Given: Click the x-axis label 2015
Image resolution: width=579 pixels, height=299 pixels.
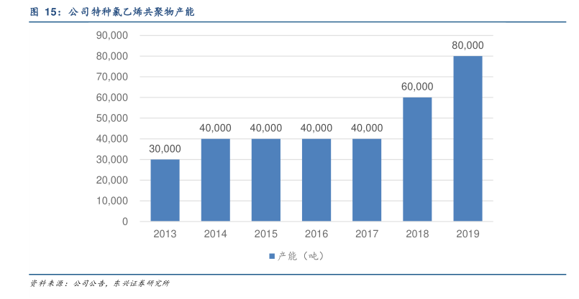Looking at the screenshot, I should (x=266, y=234).
